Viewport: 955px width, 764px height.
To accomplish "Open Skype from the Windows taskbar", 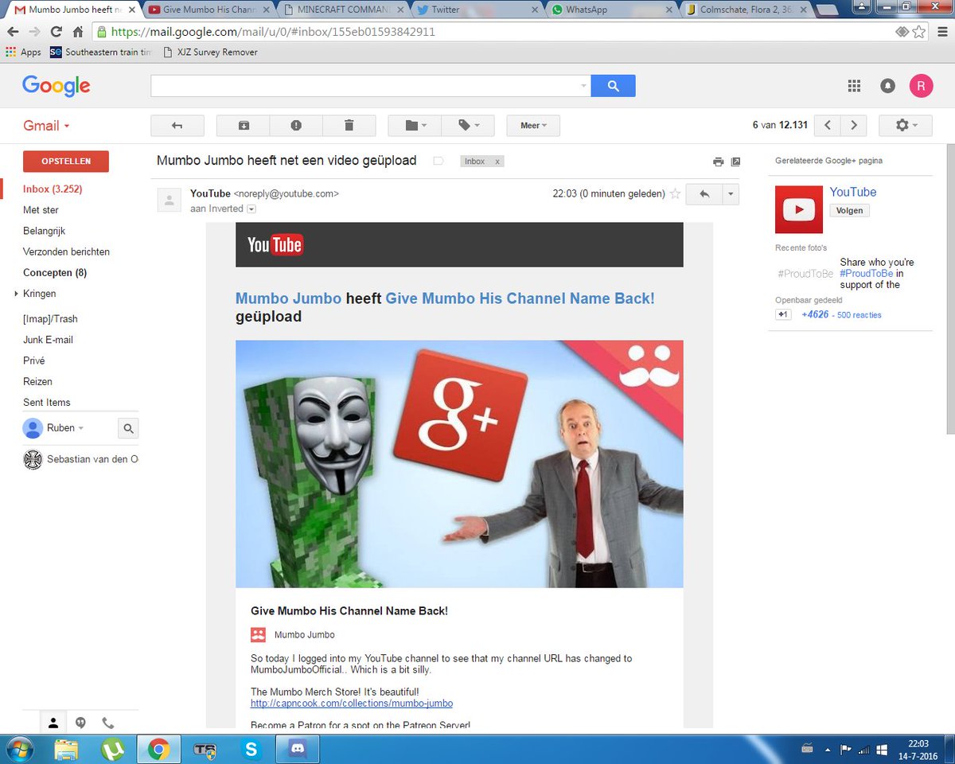I will point(252,750).
